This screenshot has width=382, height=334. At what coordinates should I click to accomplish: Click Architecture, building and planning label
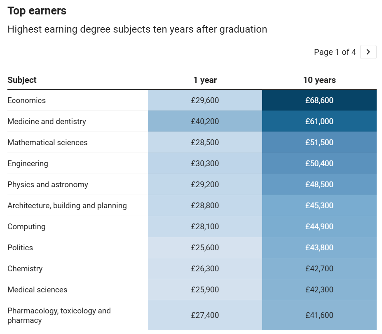67,206
